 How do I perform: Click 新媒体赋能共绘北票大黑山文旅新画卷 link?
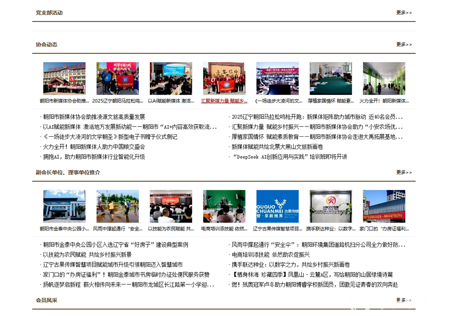(x=277, y=147)
